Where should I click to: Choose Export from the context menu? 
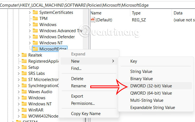tap(89, 96)
